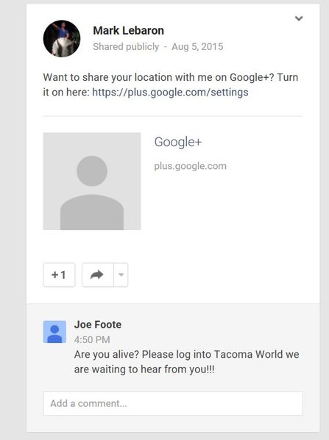
Task: Follow the plus.google.com/settings link in the post
Action: click(x=170, y=92)
